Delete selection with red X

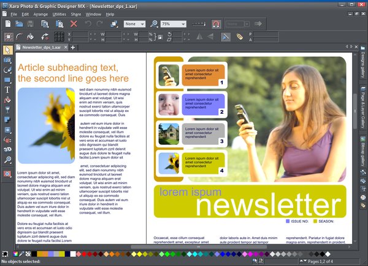pyautogui.click(x=74, y=24)
